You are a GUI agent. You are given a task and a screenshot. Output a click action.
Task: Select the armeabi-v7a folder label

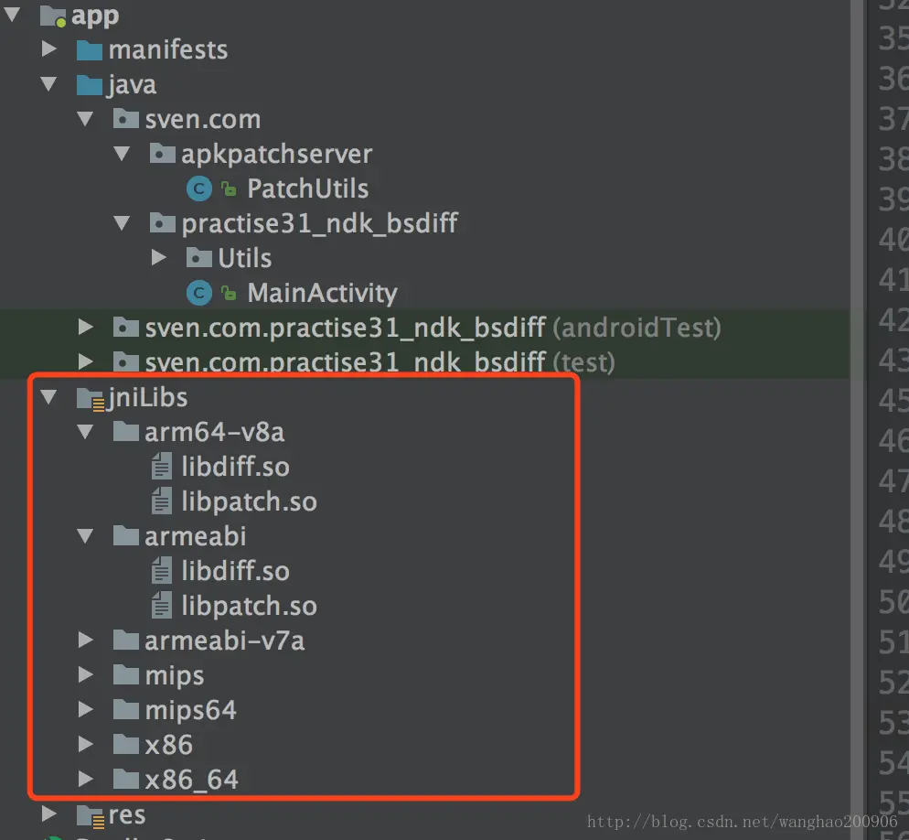click(224, 641)
